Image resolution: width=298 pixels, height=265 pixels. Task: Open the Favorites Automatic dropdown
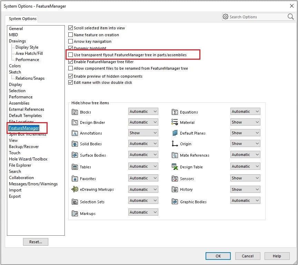143,178
